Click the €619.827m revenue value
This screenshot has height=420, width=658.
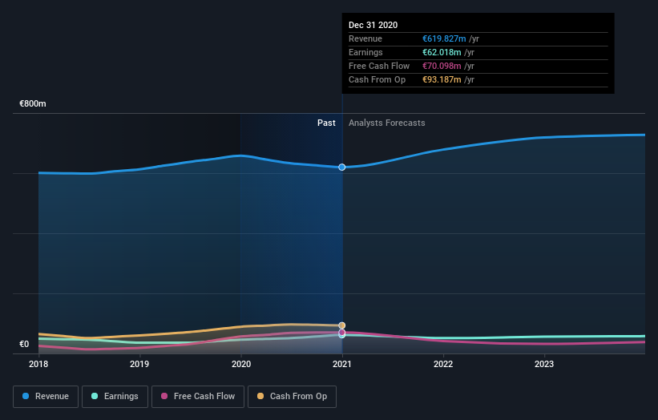(444, 38)
